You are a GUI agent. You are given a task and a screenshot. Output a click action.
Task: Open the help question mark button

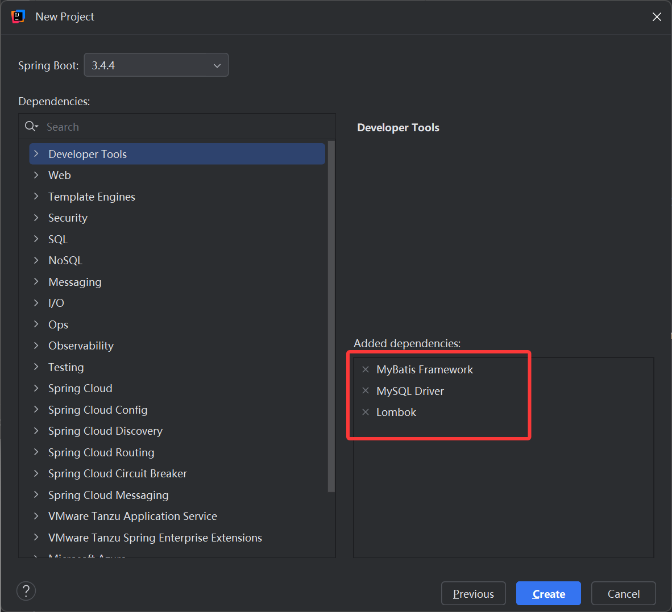[x=26, y=591]
